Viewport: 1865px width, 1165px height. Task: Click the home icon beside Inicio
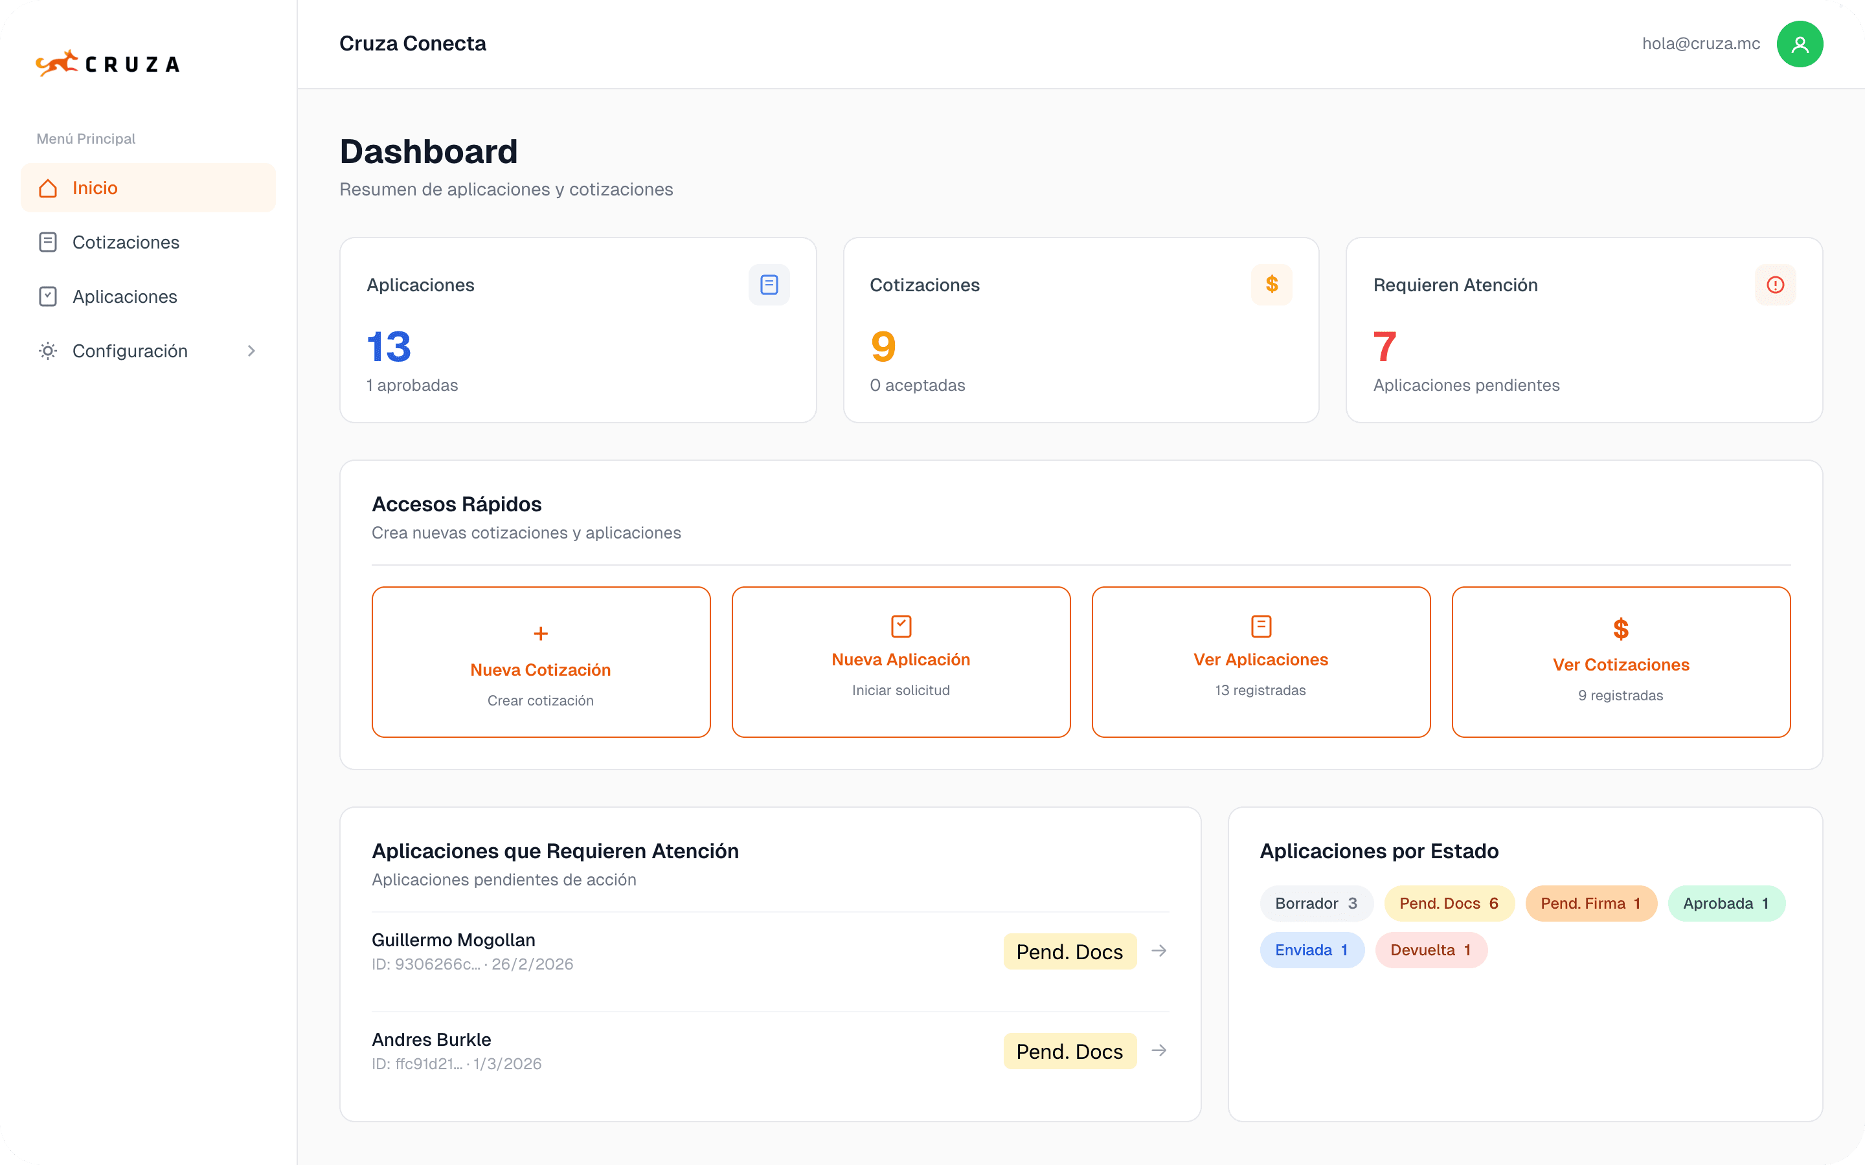coord(48,188)
